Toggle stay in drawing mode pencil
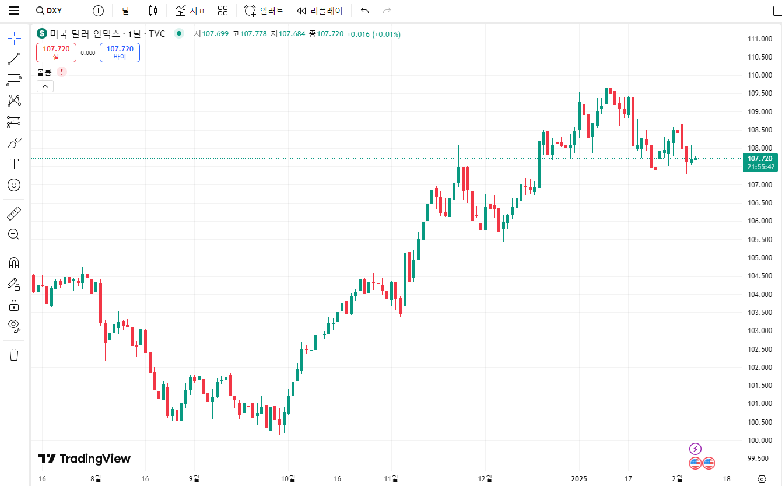This screenshot has width=782, height=486. coord(14,284)
